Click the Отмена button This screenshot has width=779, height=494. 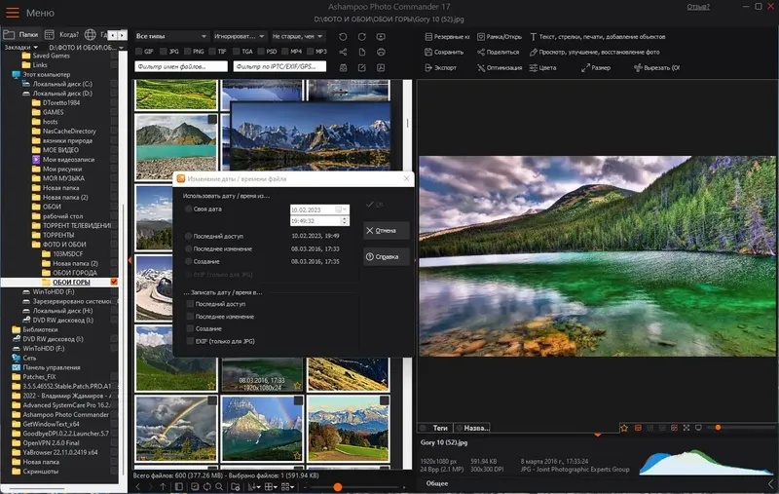387,230
